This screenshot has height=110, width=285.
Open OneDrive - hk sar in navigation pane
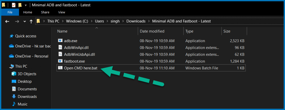pos(33,46)
